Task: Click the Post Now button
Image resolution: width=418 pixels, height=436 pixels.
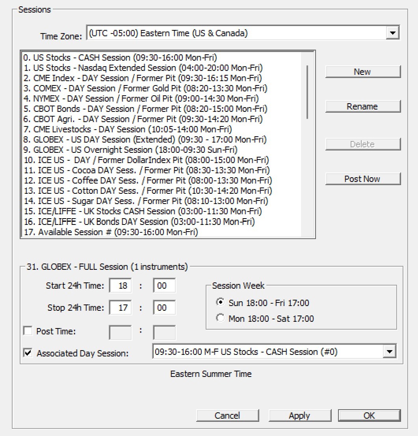Action: click(363, 179)
